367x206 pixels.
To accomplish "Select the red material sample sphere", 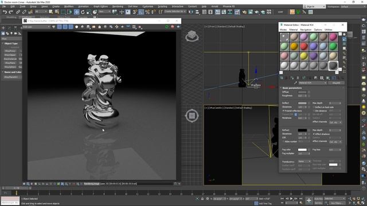I will point(304,46).
